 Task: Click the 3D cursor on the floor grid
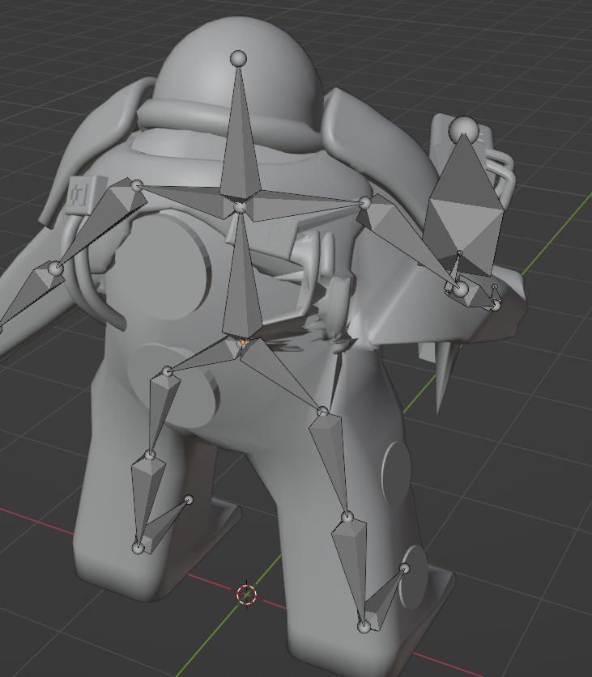point(247,594)
